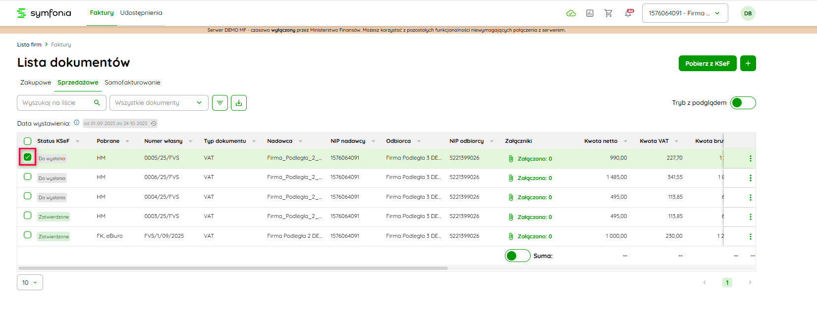Click the filter icon button
The image size is (817, 309).
(220, 103)
